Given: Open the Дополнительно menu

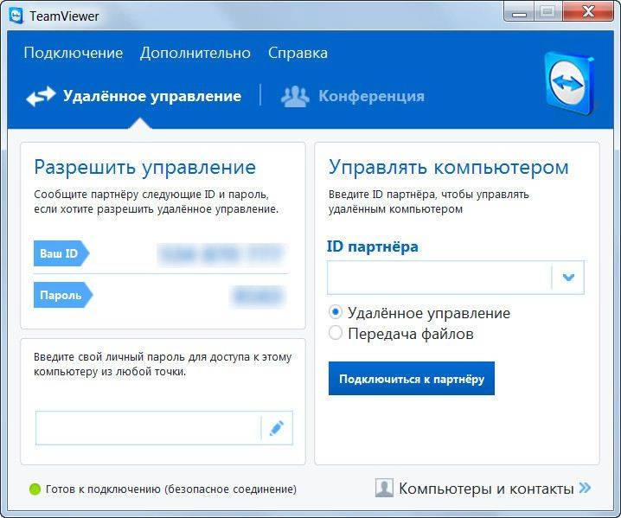Looking at the screenshot, I should tap(195, 53).
